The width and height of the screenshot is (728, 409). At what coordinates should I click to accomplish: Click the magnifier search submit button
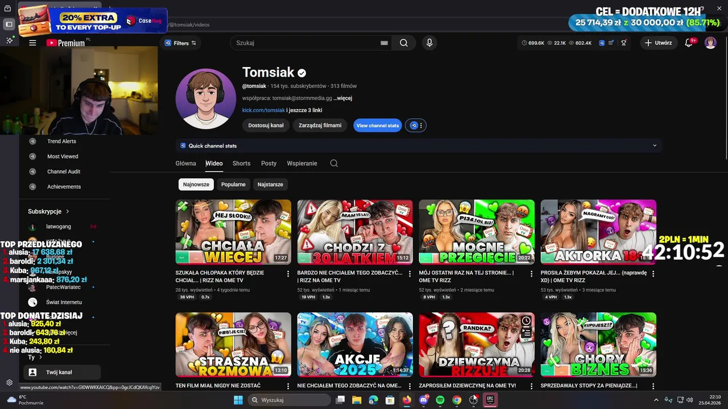(404, 43)
